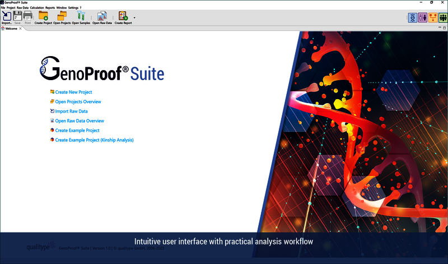Open the ? help menu
The height and width of the screenshot is (264, 448).
tap(81, 8)
